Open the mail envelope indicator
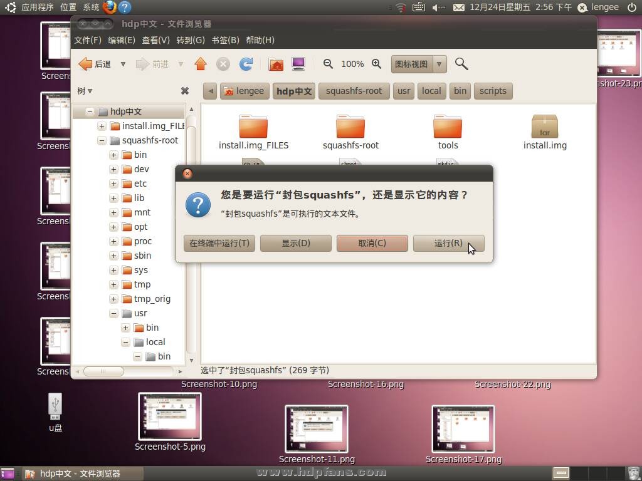This screenshot has width=642, height=481. [x=458, y=8]
